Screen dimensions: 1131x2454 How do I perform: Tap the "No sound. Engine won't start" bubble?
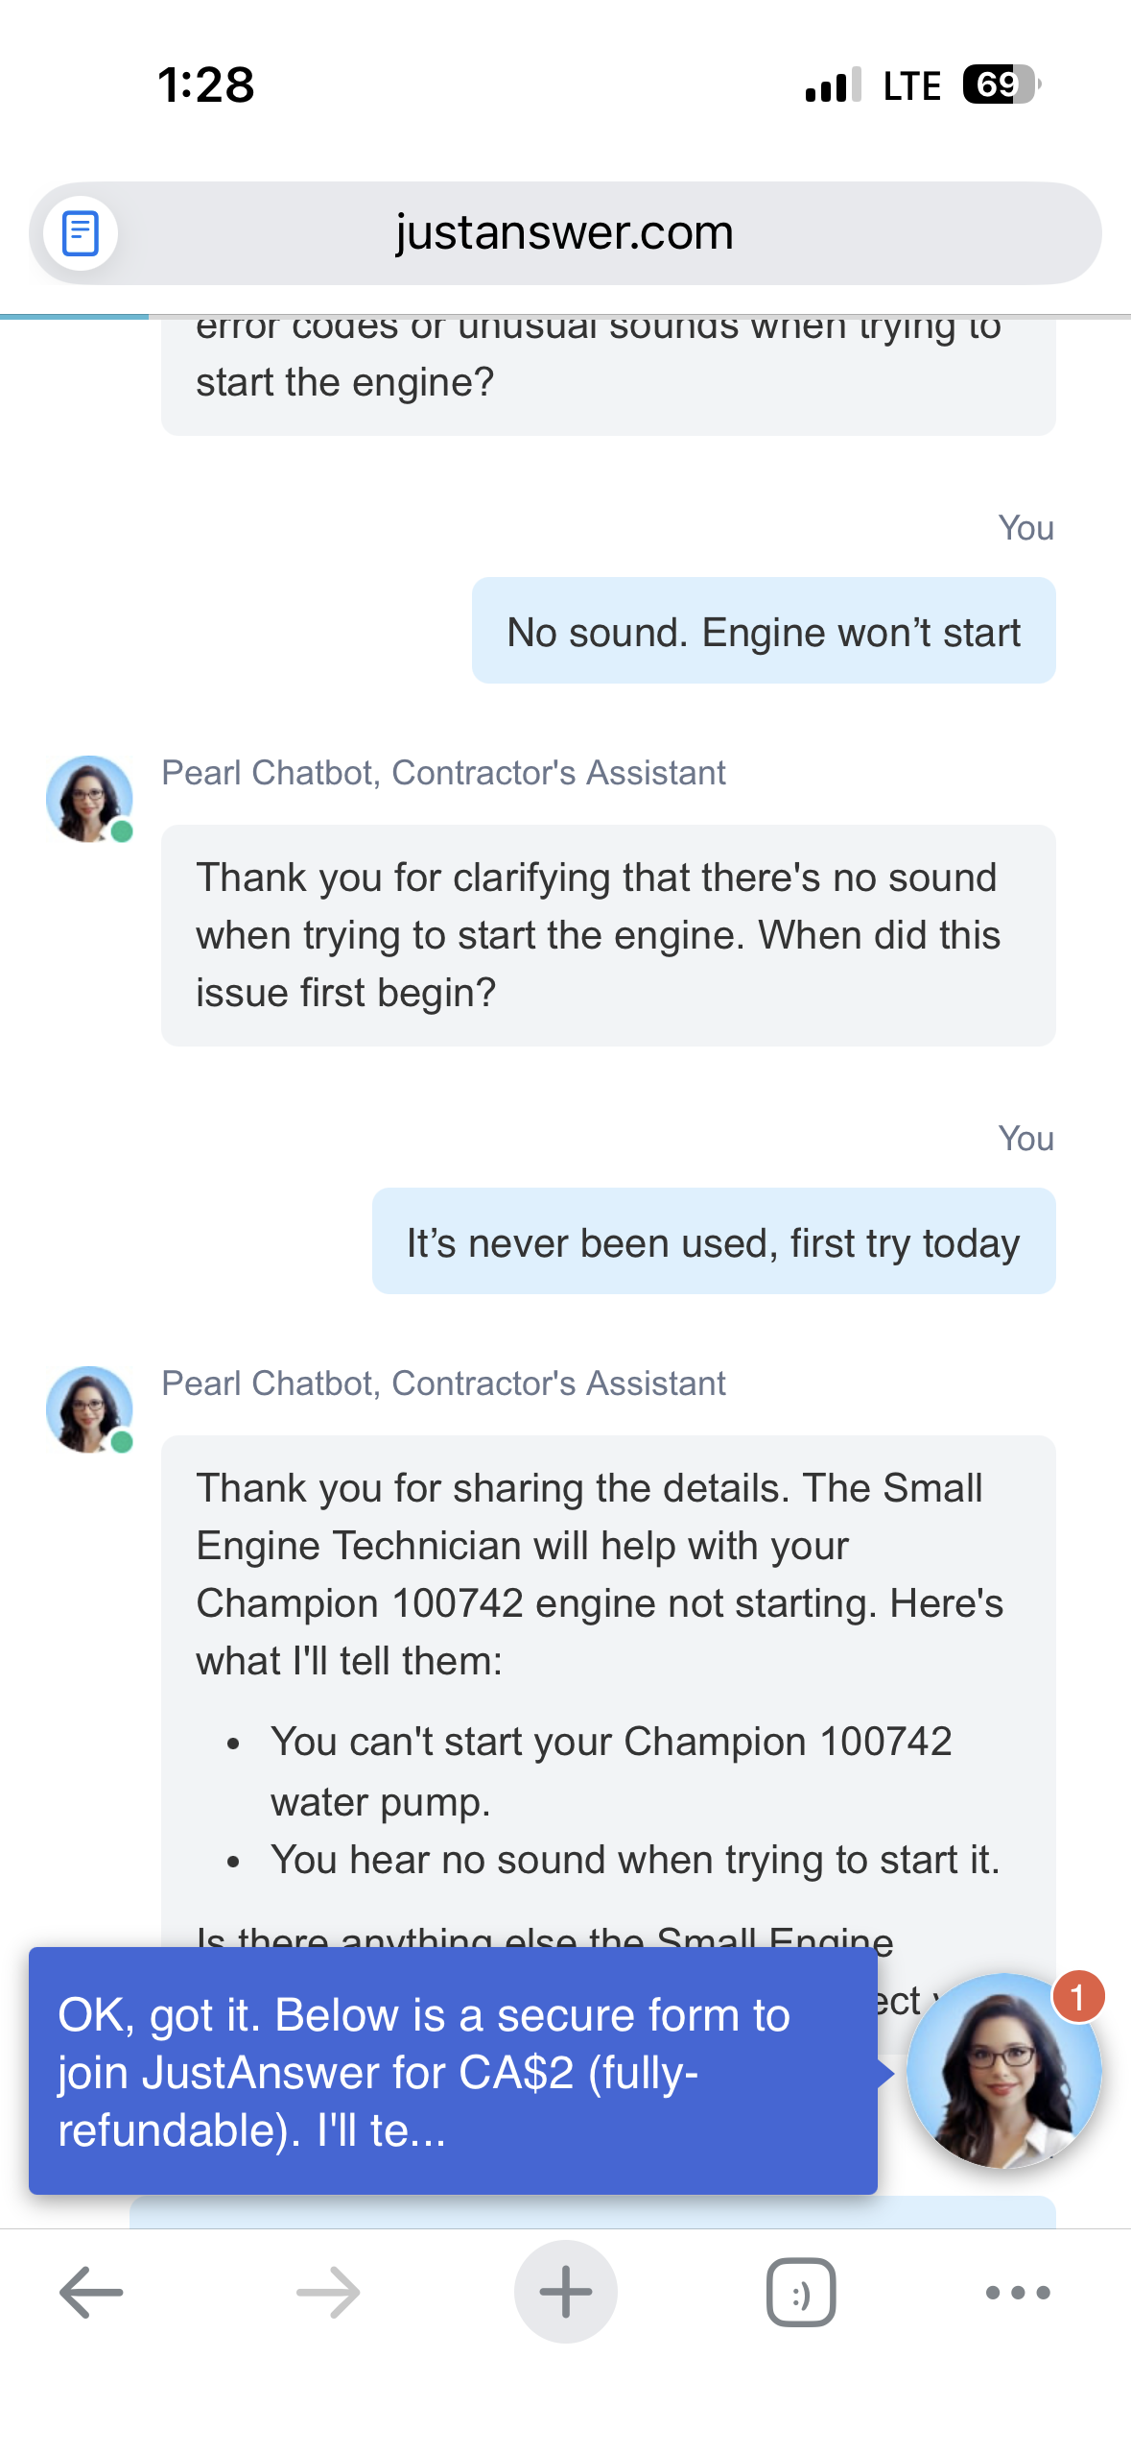[764, 632]
